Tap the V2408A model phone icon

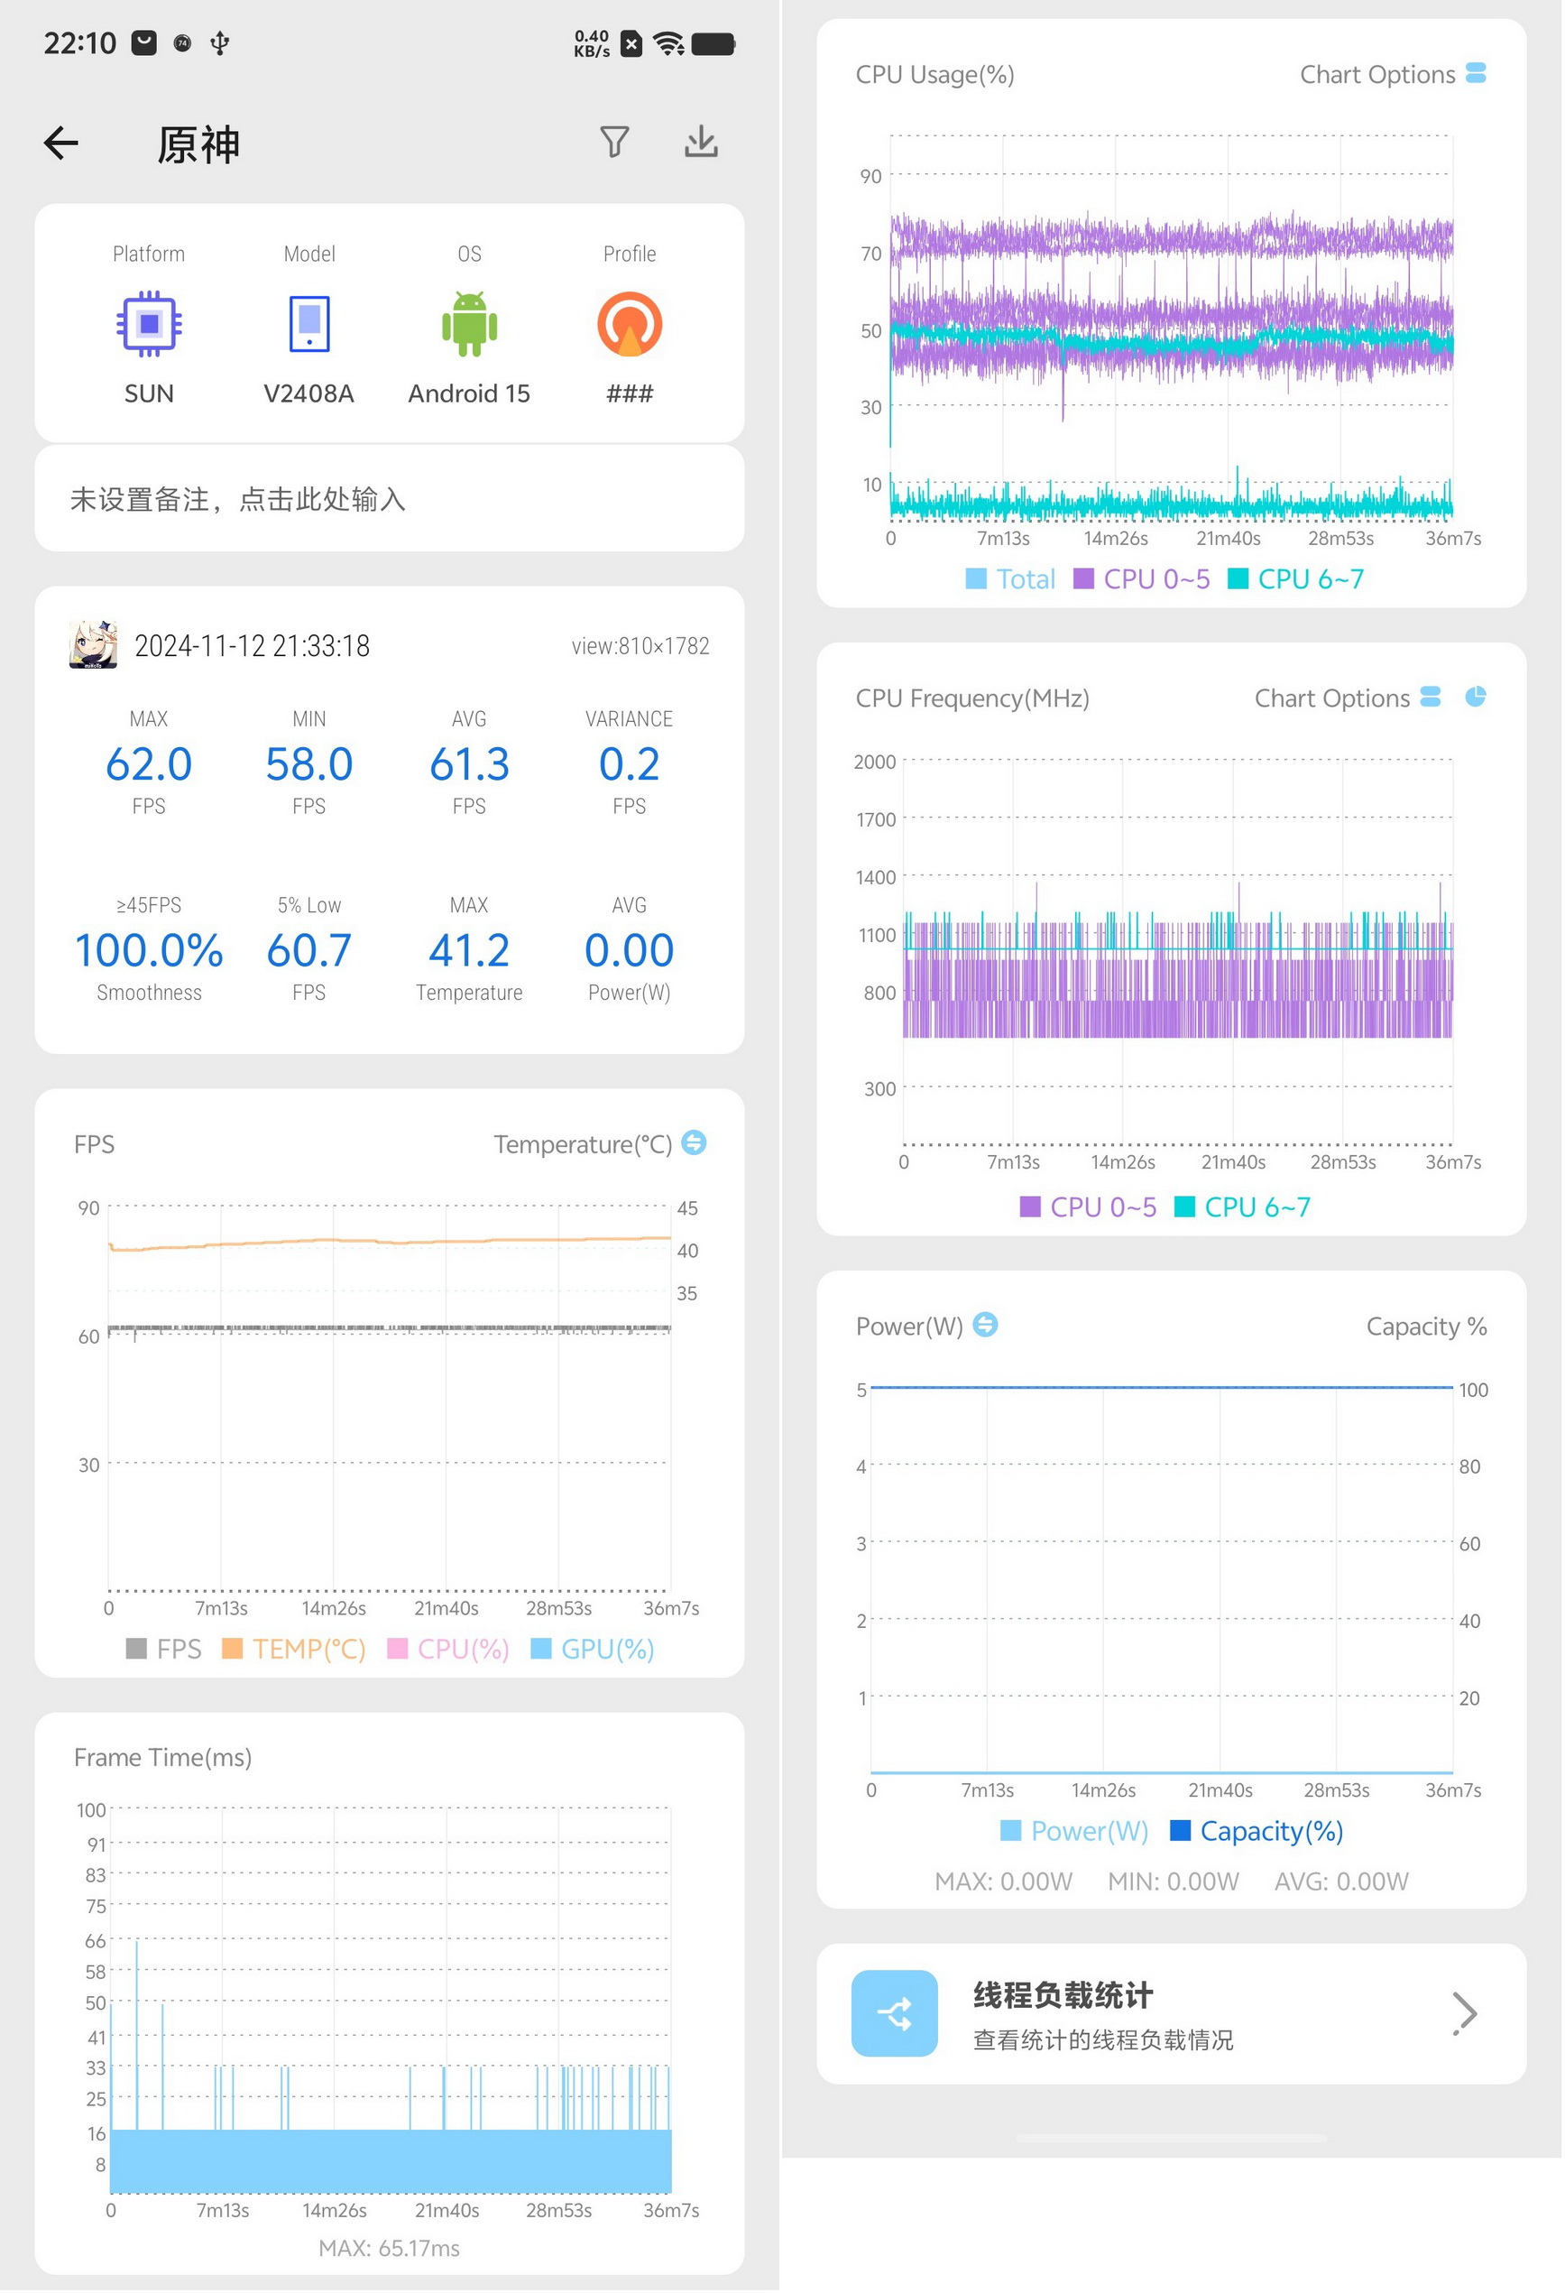(x=309, y=324)
